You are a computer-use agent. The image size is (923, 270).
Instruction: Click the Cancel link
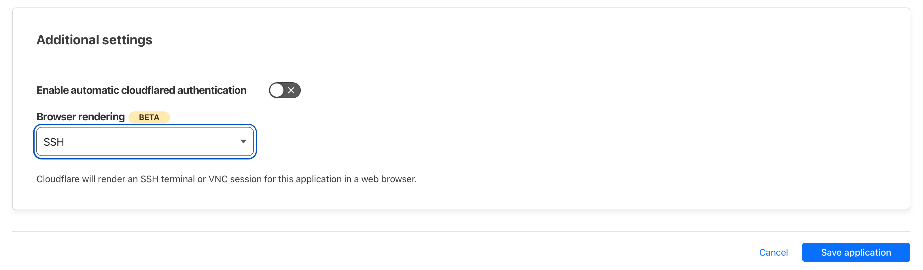point(773,252)
